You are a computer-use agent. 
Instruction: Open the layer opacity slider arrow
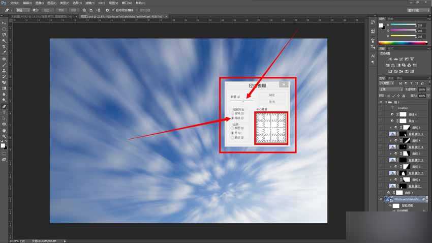point(428,89)
